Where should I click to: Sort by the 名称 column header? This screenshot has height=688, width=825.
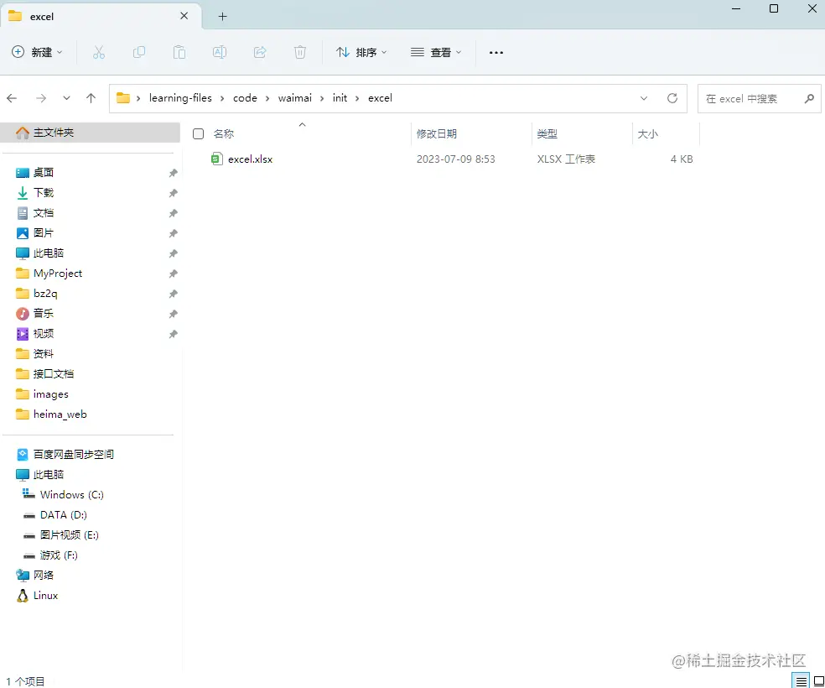224,133
